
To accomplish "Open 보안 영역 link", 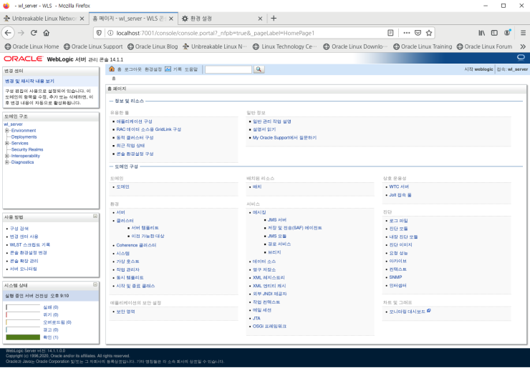I will (126, 312).
